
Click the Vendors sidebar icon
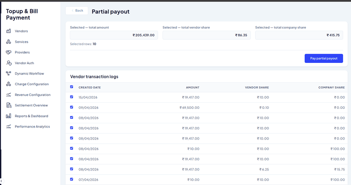(9, 31)
